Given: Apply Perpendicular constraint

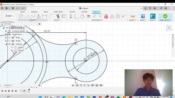Looking at the screenshot, I should pos(100,16).
